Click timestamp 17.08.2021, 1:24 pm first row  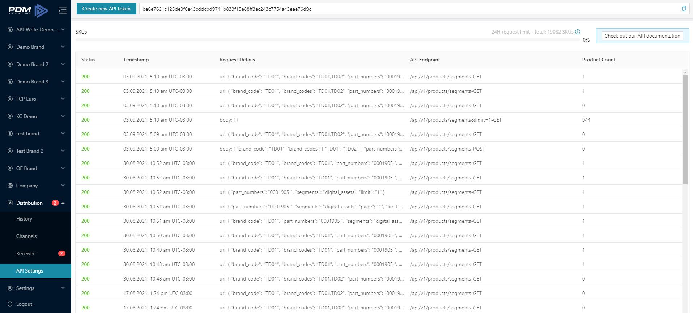[158, 293]
